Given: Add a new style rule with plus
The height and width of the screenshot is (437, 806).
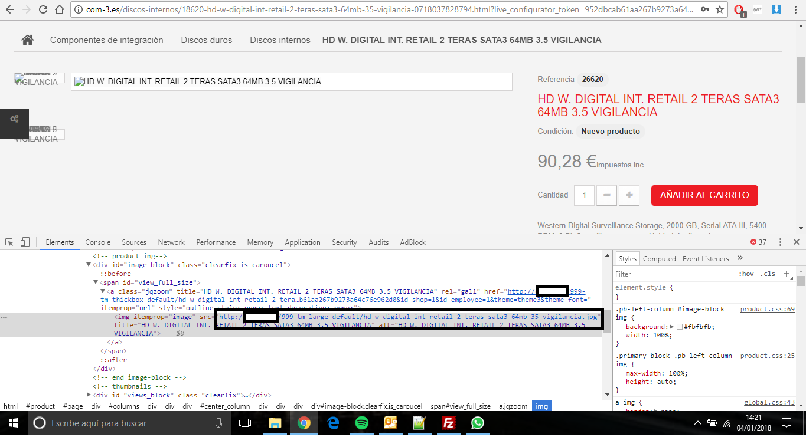Looking at the screenshot, I should click(786, 274).
